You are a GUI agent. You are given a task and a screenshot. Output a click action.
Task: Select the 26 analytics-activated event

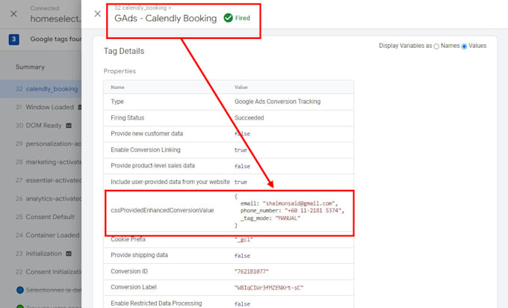tap(40, 198)
